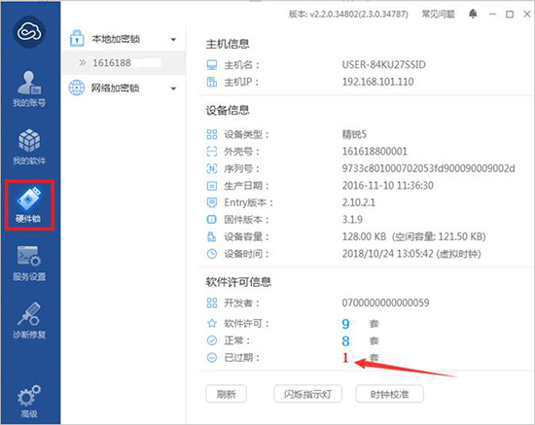Collapse the 本地加密锁 dropdown arrow
The height and width of the screenshot is (425, 535).
coord(173,40)
